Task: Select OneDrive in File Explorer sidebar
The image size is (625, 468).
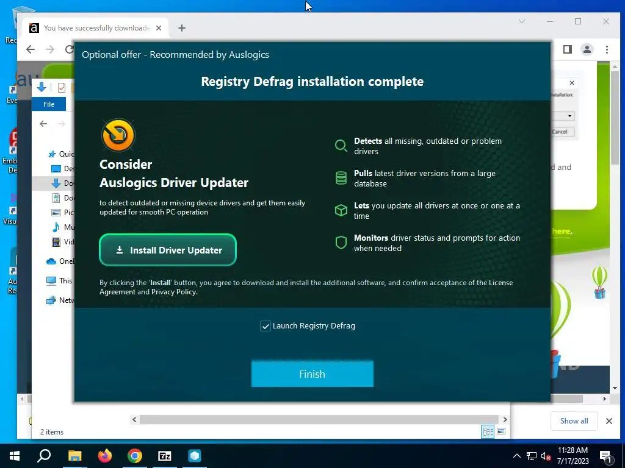Action: [x=60, y=261]
